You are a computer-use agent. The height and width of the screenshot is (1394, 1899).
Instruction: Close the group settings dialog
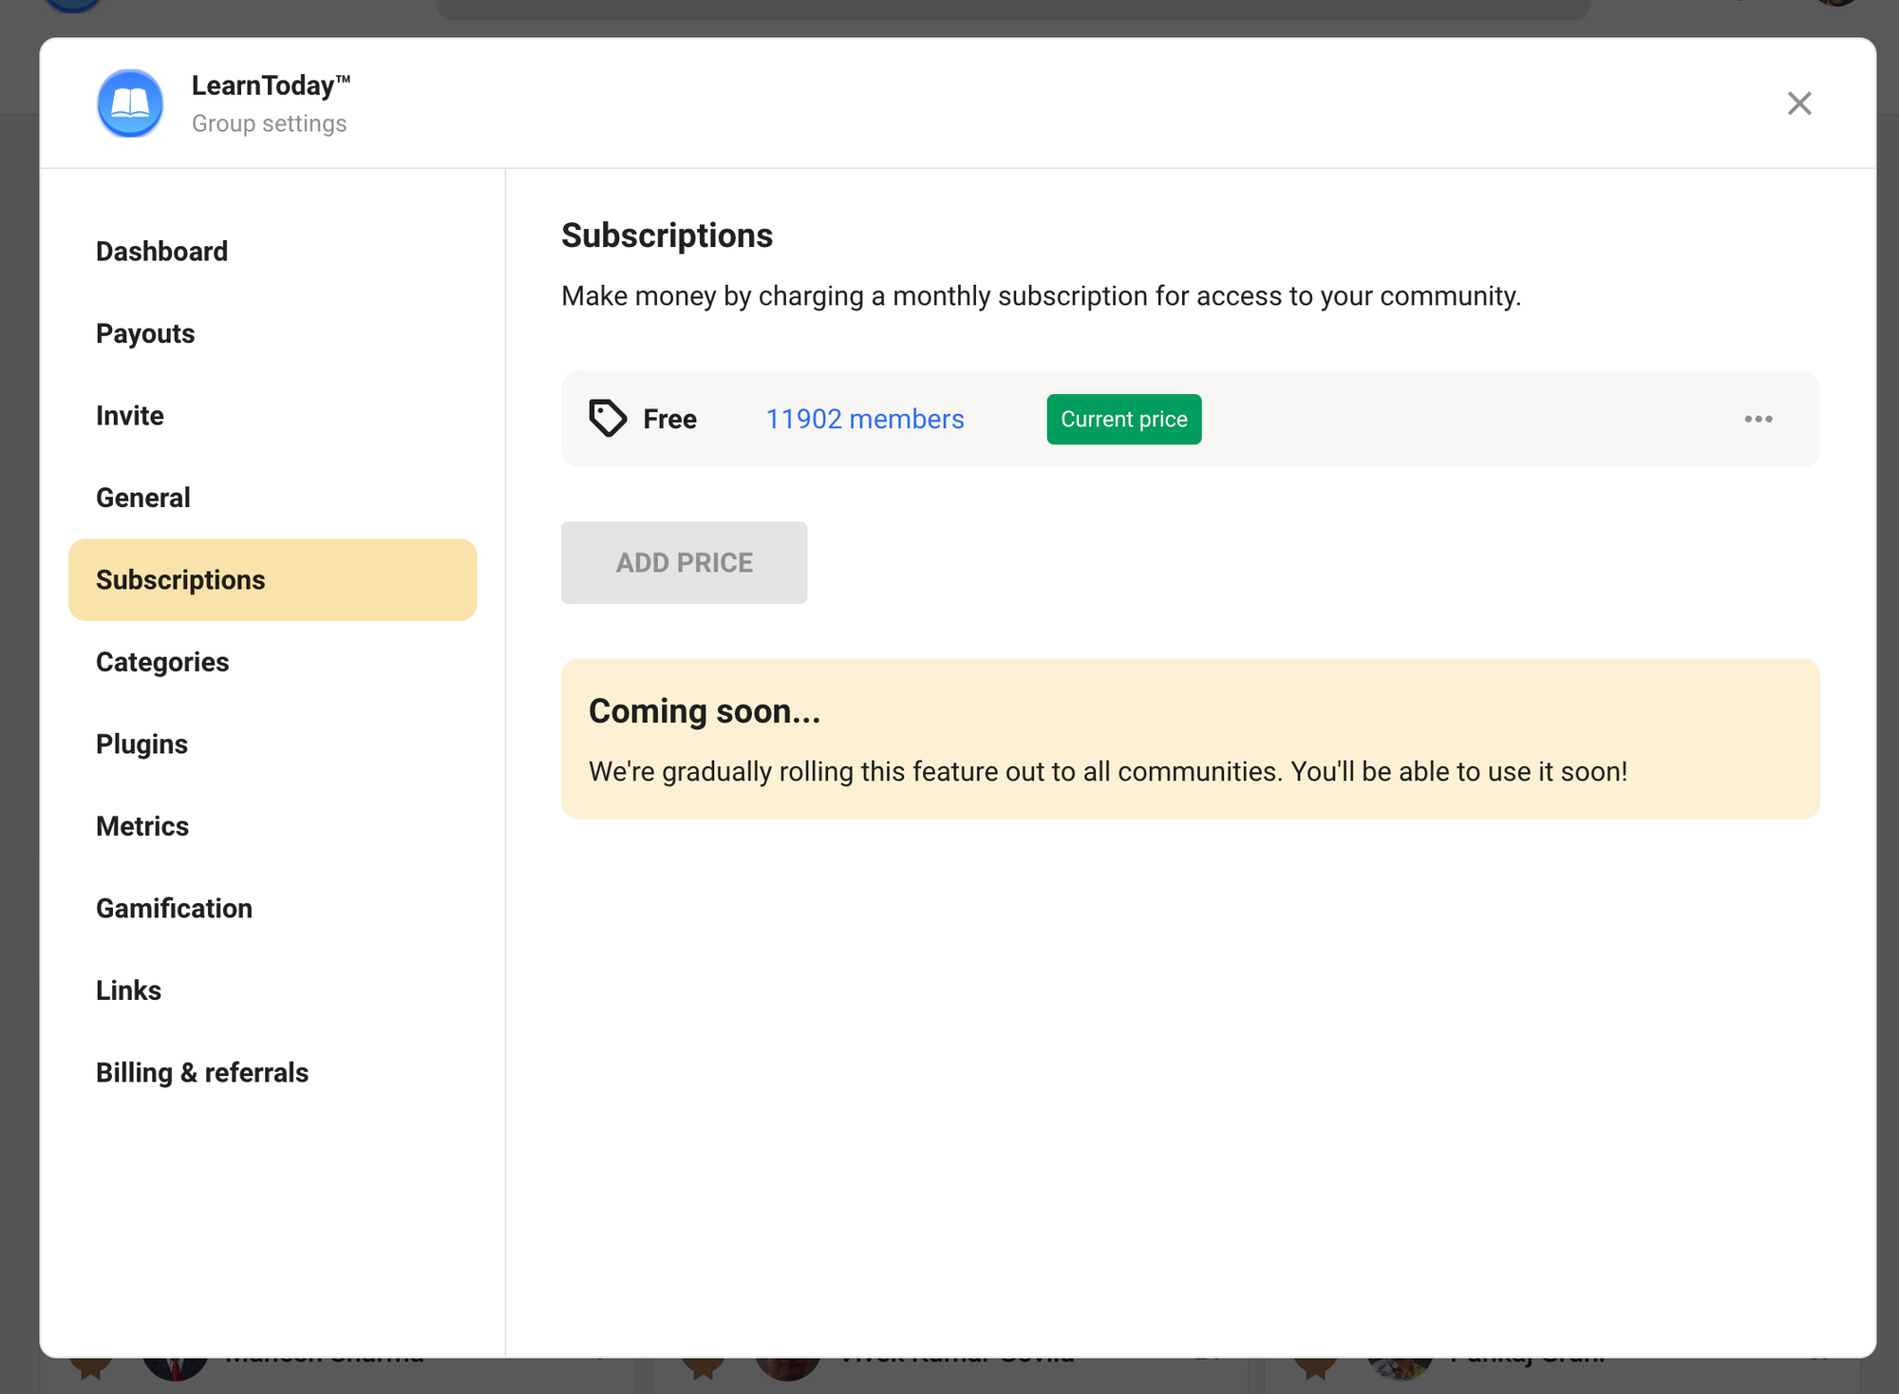pos(1798,104)
